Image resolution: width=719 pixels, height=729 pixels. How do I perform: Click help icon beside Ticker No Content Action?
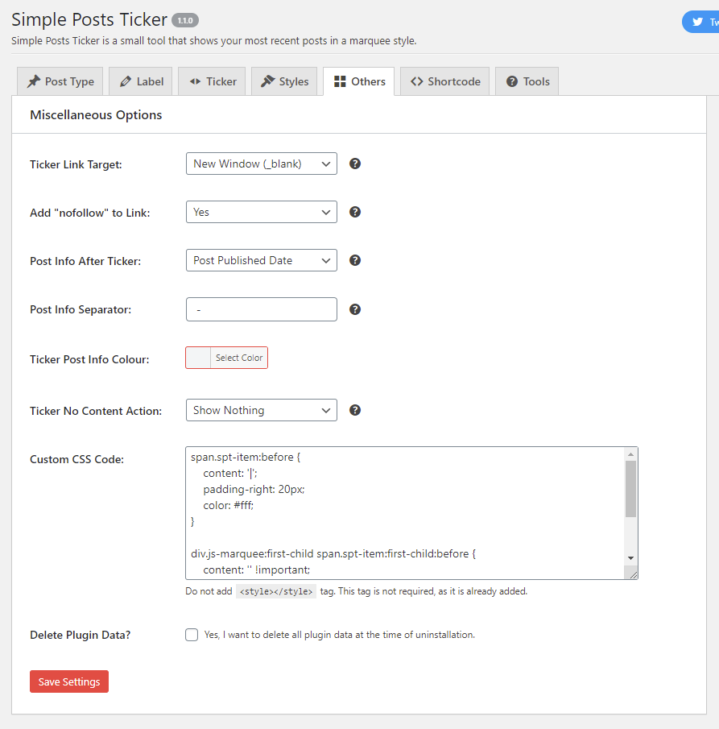point(355,410)
